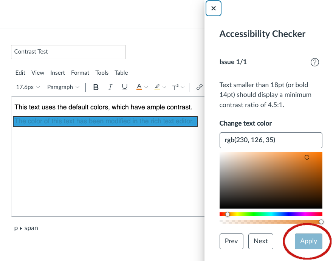Image resolution: width=336 pixels, height=261 pixels.
Task: Click the rgb color value input field
Action: 271,140
